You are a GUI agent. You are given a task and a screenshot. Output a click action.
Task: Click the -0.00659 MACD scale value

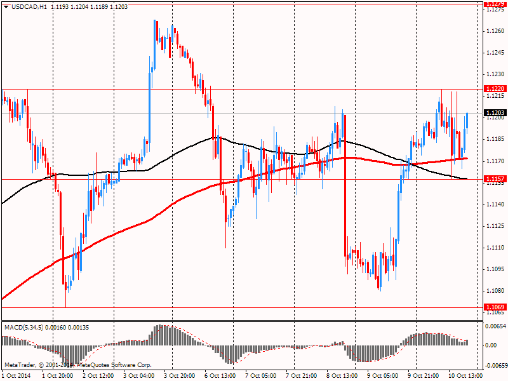(x=495, y=366)
